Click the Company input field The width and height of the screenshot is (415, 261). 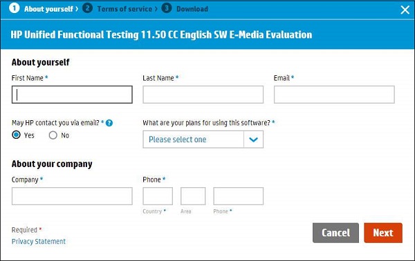click(x=72, y=196)
